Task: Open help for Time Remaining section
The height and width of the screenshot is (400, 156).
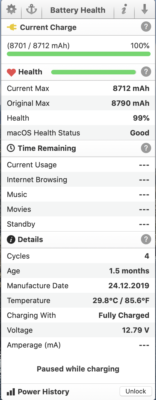Action: 146,148
